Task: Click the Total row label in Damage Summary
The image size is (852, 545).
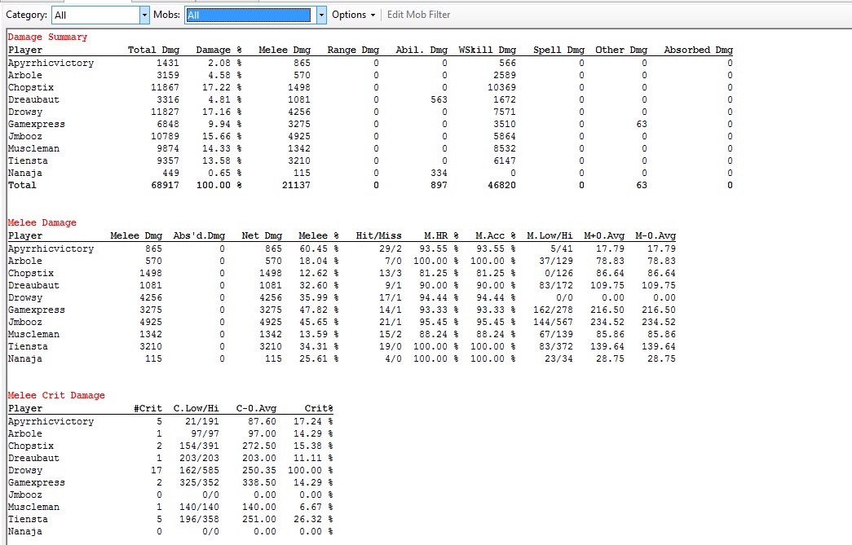Action: tap(22, 186)
